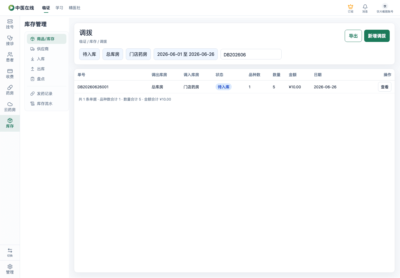Select 盘点 in the inventory menu

(x=47, y=79)
